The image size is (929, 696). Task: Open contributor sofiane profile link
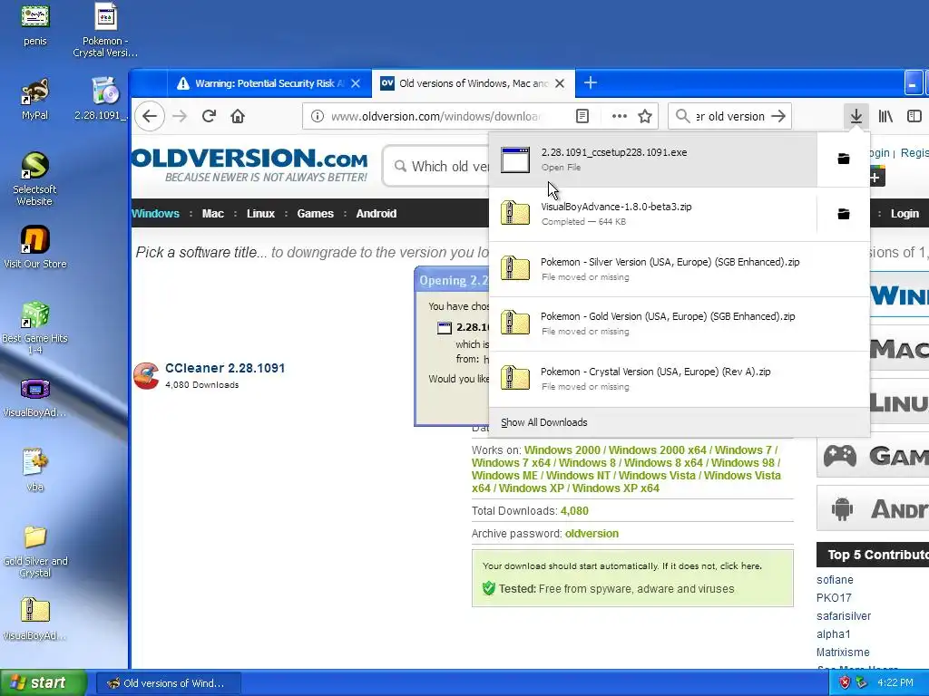pyautogui.click(x=835, y=580)
